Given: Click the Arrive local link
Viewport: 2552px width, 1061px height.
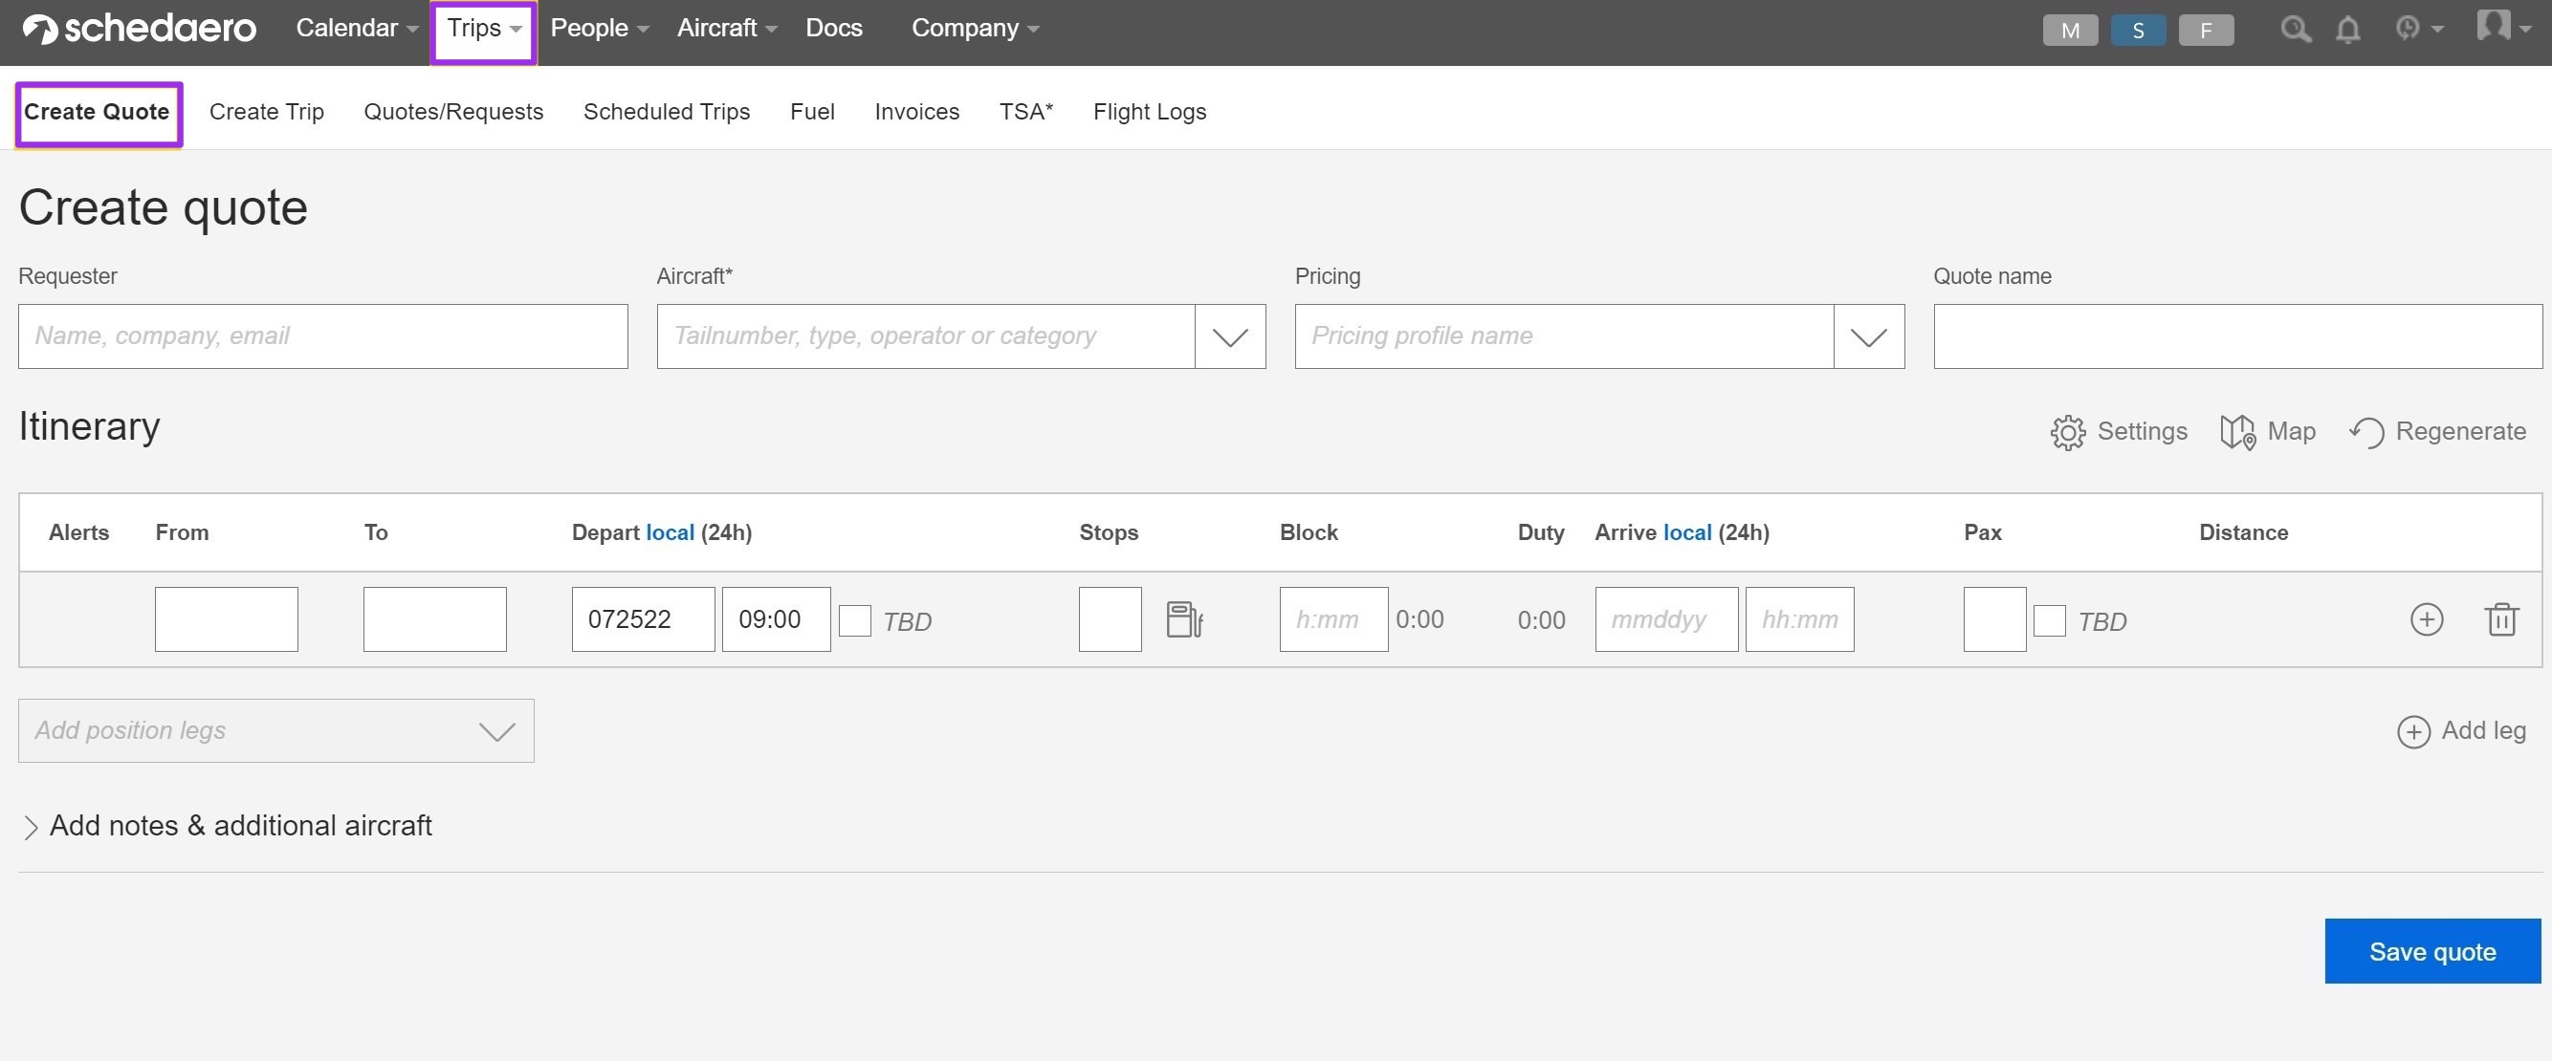Looking at the screenshot, I should click(x=1686, y=532).
